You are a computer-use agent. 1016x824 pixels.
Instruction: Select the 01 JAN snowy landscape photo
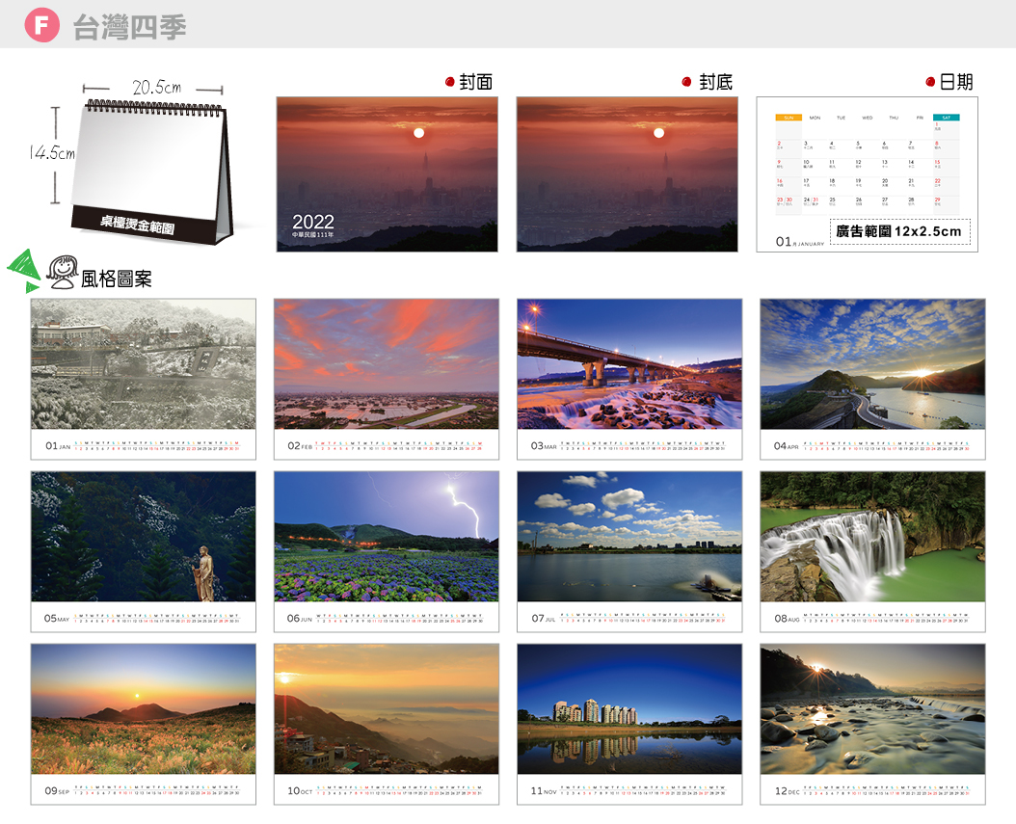tap(144, 363)
